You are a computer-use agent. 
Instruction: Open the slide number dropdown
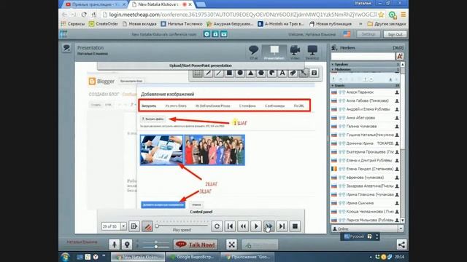pyautogui.click(x=123, y=226)
